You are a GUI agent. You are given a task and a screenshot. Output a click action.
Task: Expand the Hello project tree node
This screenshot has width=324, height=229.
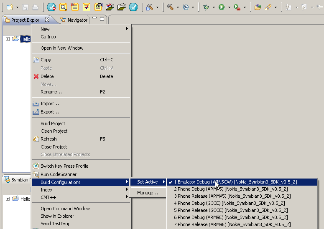click(8, 39)
